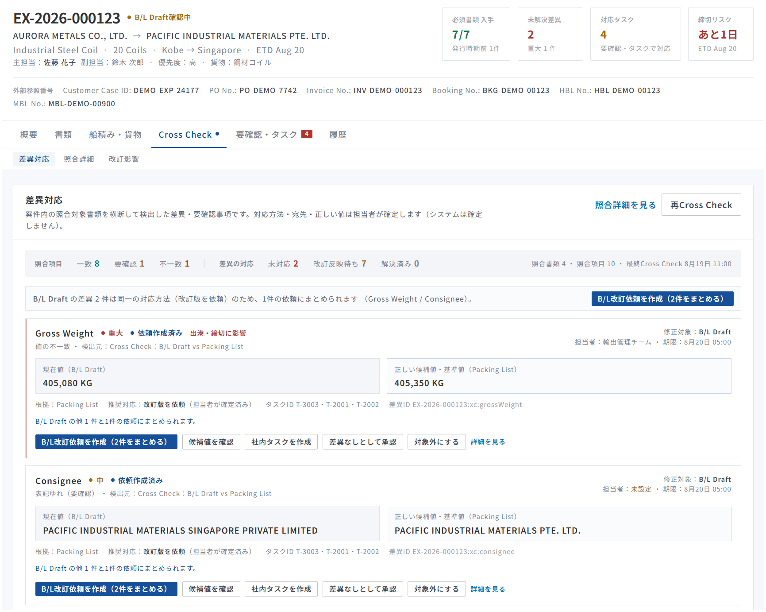
Task: Open 詳細を見る for Gross Weight
Action: click(x=488, y=442)
